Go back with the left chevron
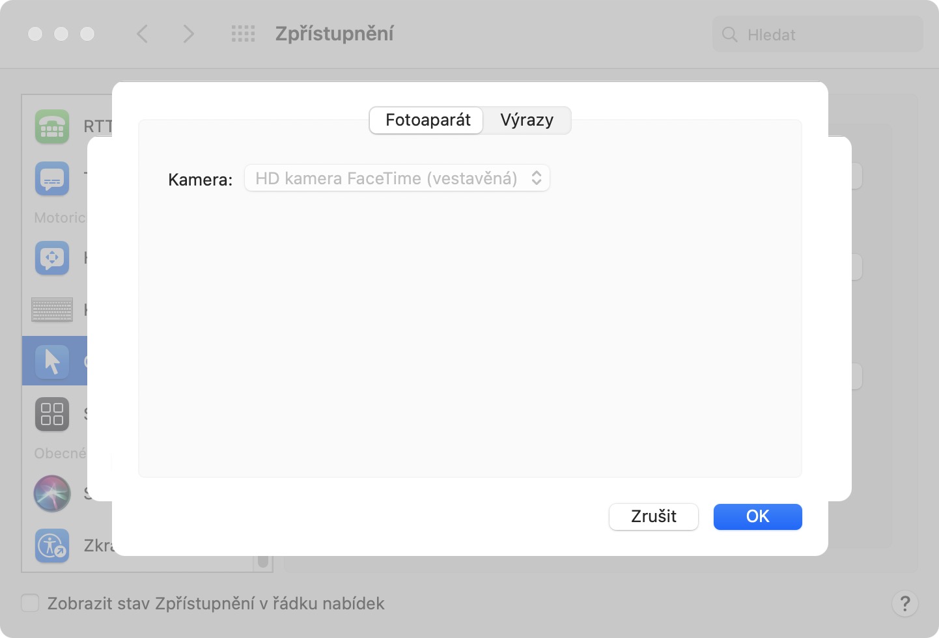 [143, 34]
